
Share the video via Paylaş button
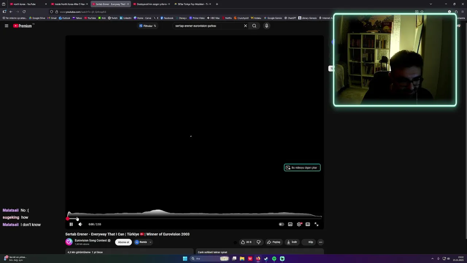[x=274, y=242]
